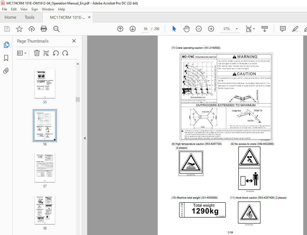Image resolution: width=307 pixels, height=235 pixels.
Task: Click the page number field showing 56
Action: tap(146, 29)
